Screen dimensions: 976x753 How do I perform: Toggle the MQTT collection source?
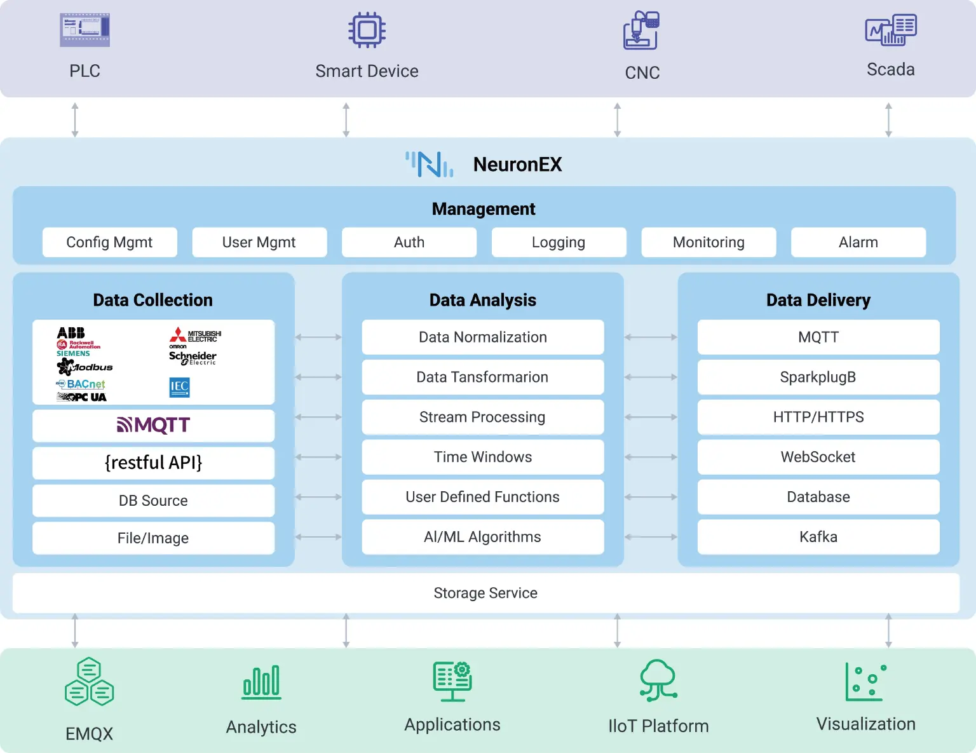[153, 425]
